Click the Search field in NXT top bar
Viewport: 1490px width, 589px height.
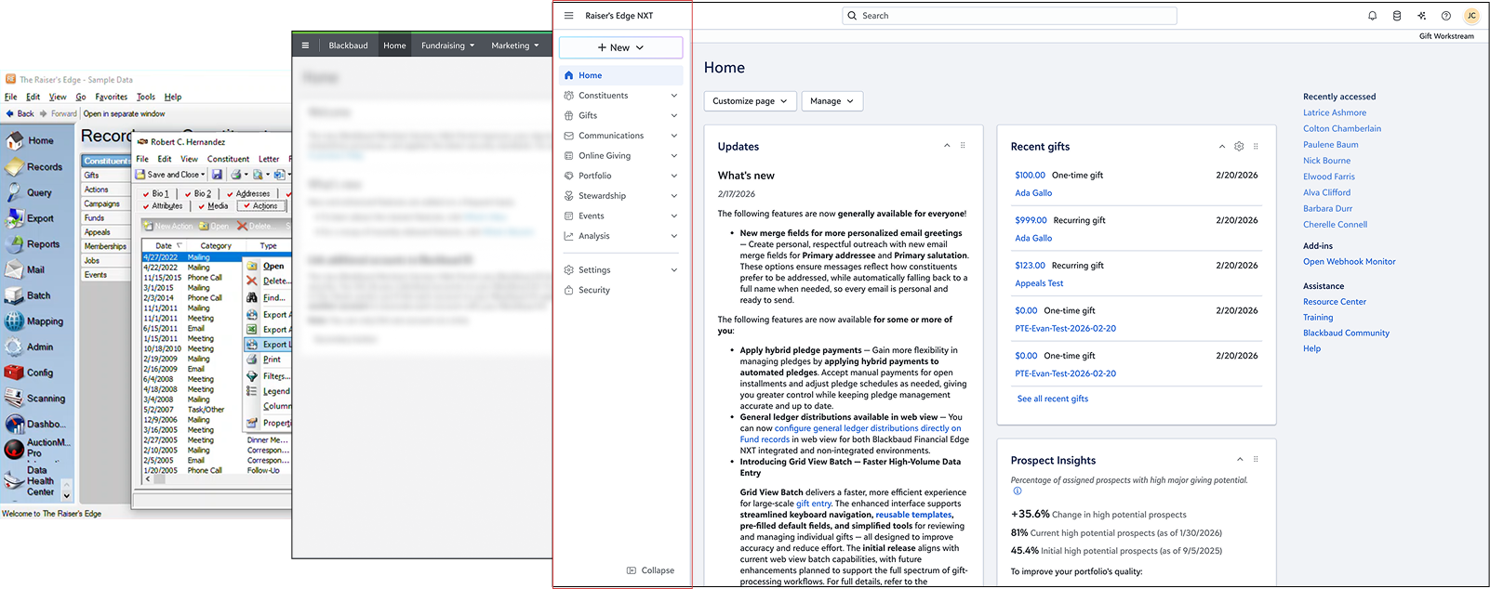tap(1009, 16)
